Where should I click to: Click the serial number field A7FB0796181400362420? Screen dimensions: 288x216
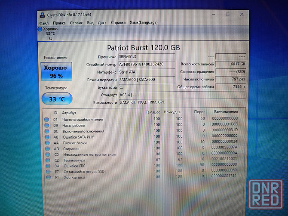147,65
